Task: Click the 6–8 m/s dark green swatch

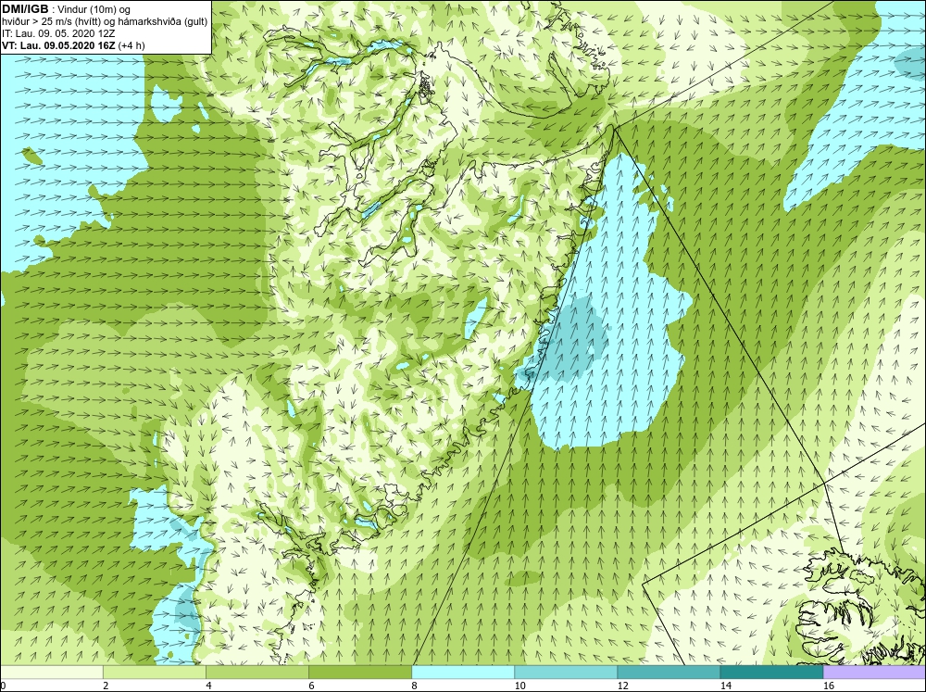Action: pos(360,673)
